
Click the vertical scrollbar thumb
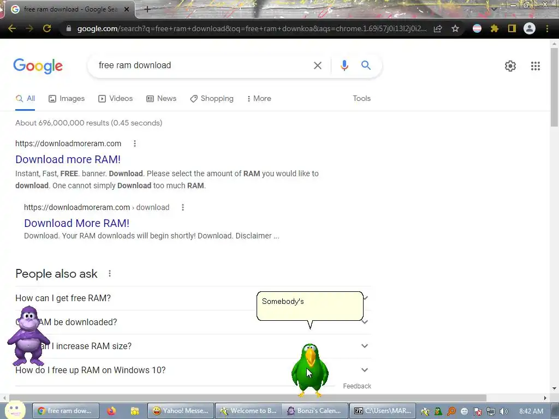554,87
